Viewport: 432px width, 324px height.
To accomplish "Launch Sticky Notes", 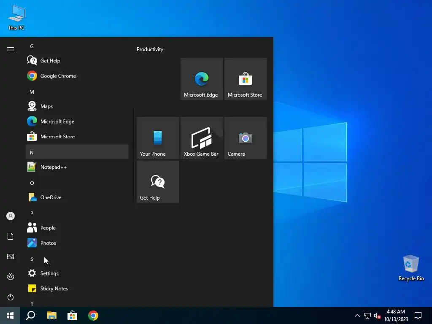I will tap(77, 288).
